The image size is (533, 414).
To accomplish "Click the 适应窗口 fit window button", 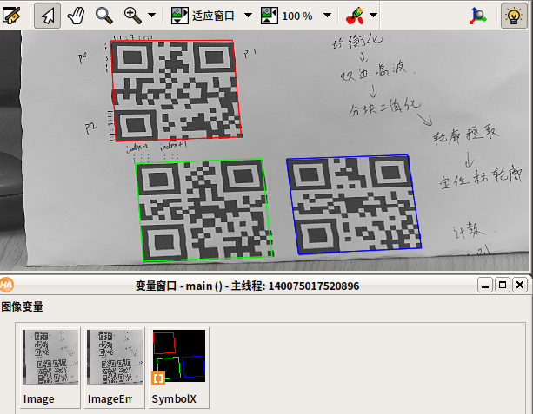I will (203, 16).
